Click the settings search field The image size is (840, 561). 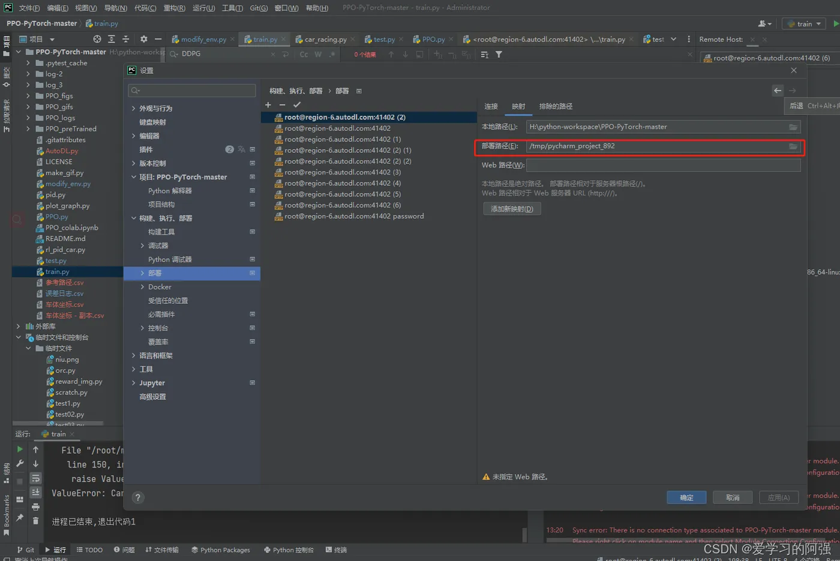(x=192, y=91)
